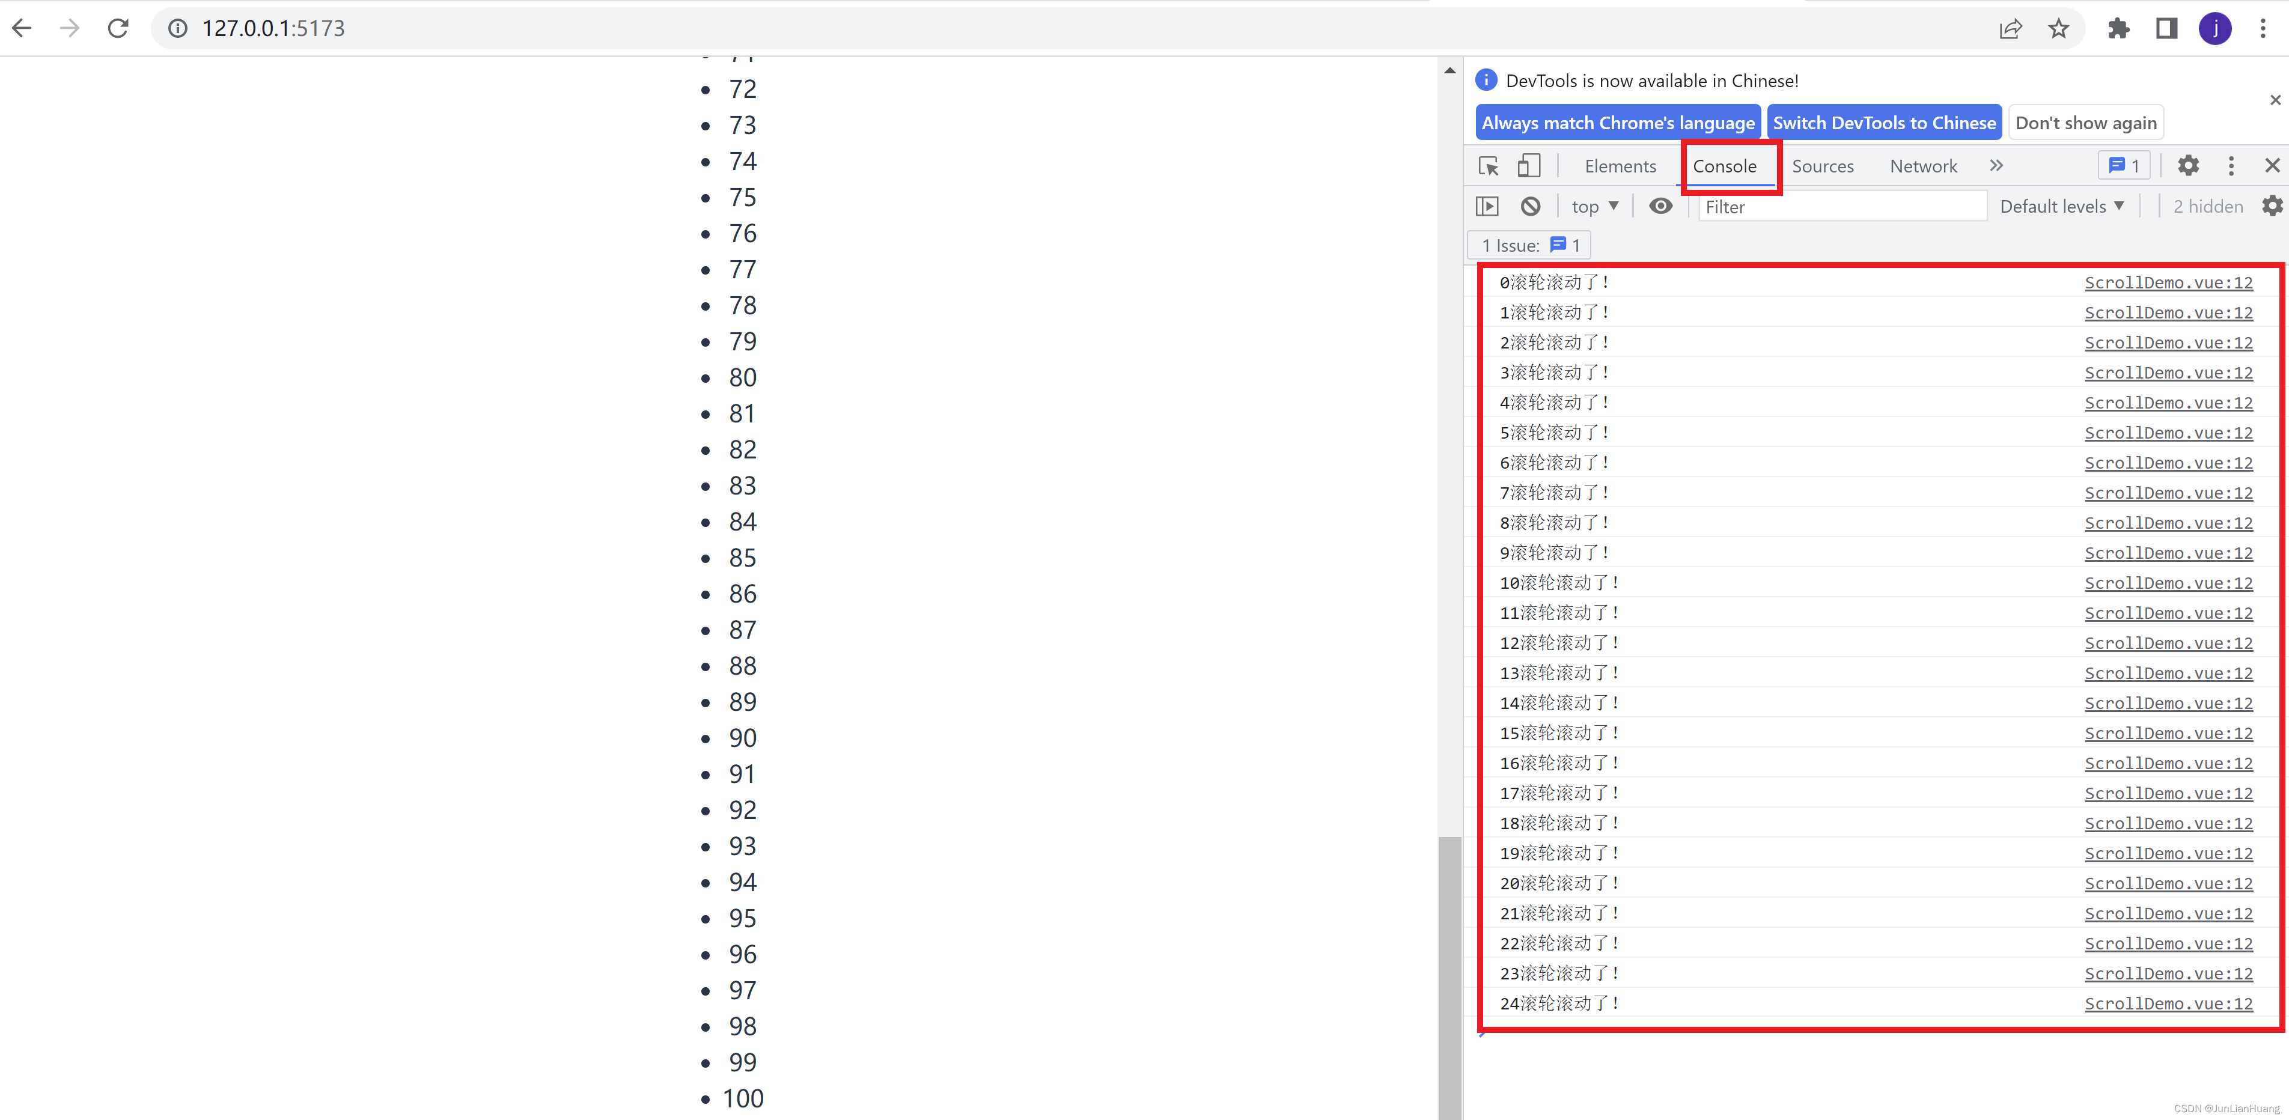Open ScrollDemo.vue:12 link of first log
This screenshot has height=1120, width=2289.
pos(2168,282)
